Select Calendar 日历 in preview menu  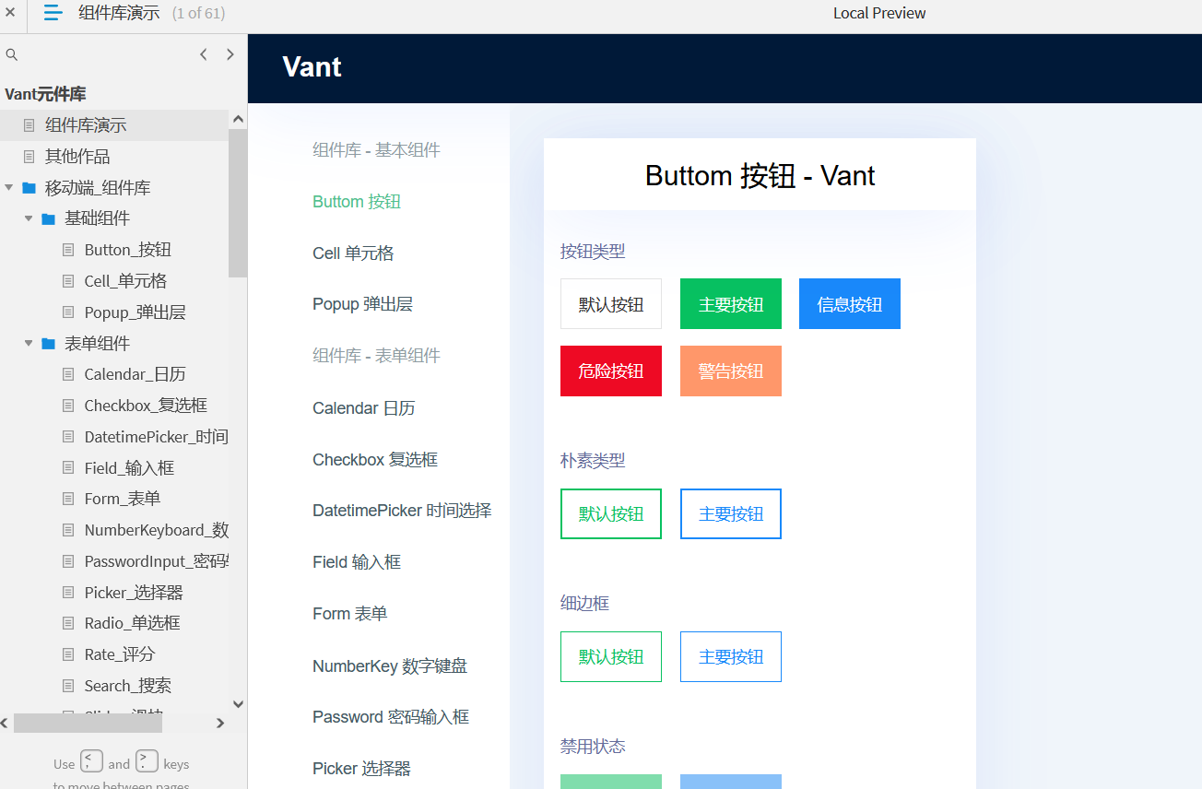[364, 408]
